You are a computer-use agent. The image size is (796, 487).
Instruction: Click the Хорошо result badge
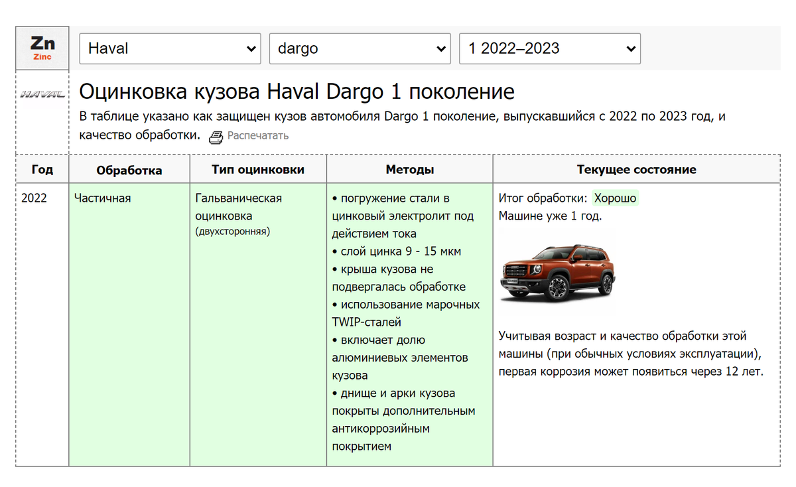pos(616,198)
